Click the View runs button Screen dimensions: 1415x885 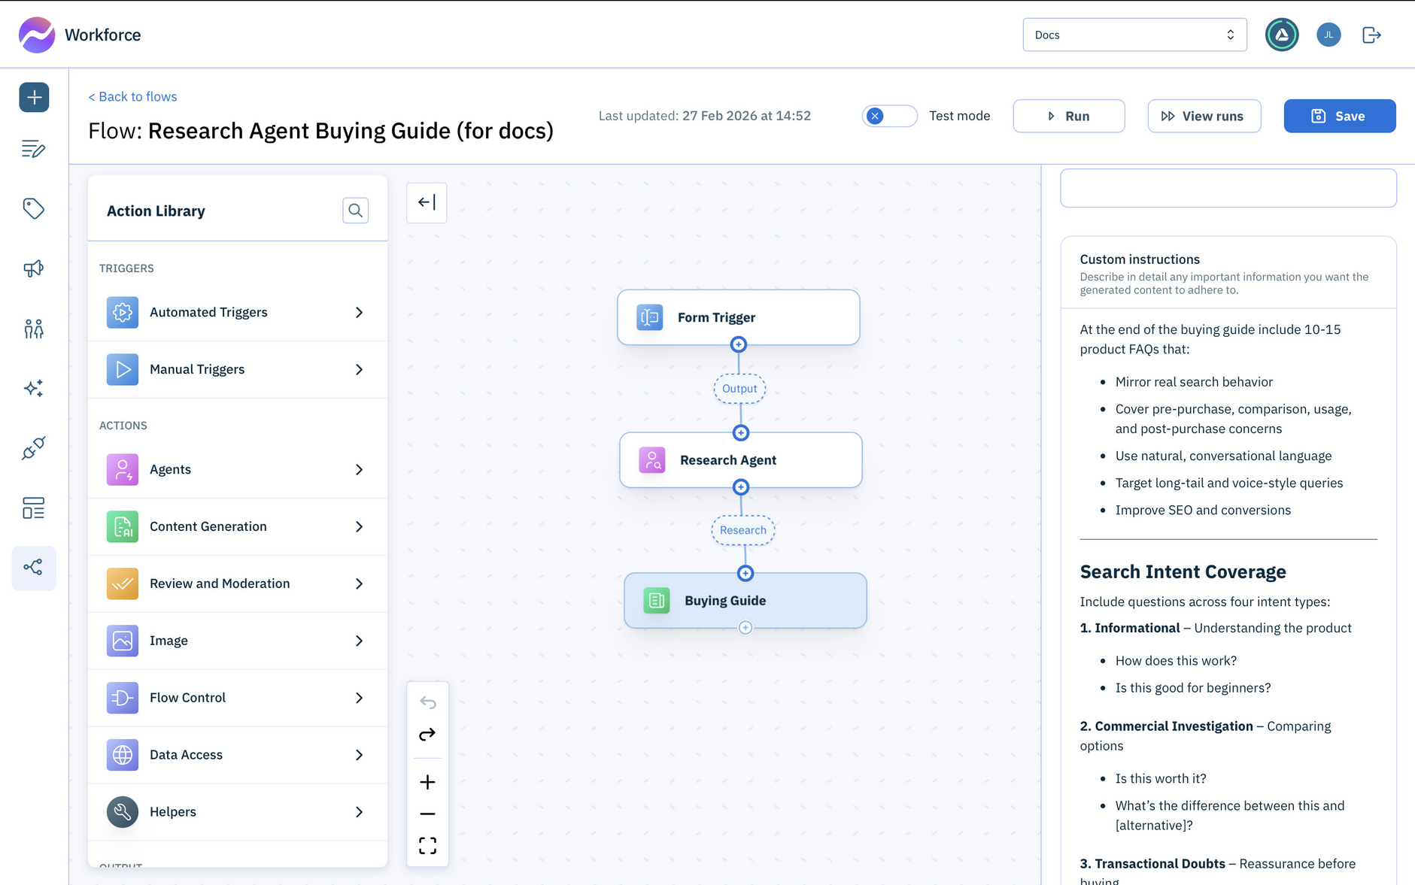pos(1204,116)
